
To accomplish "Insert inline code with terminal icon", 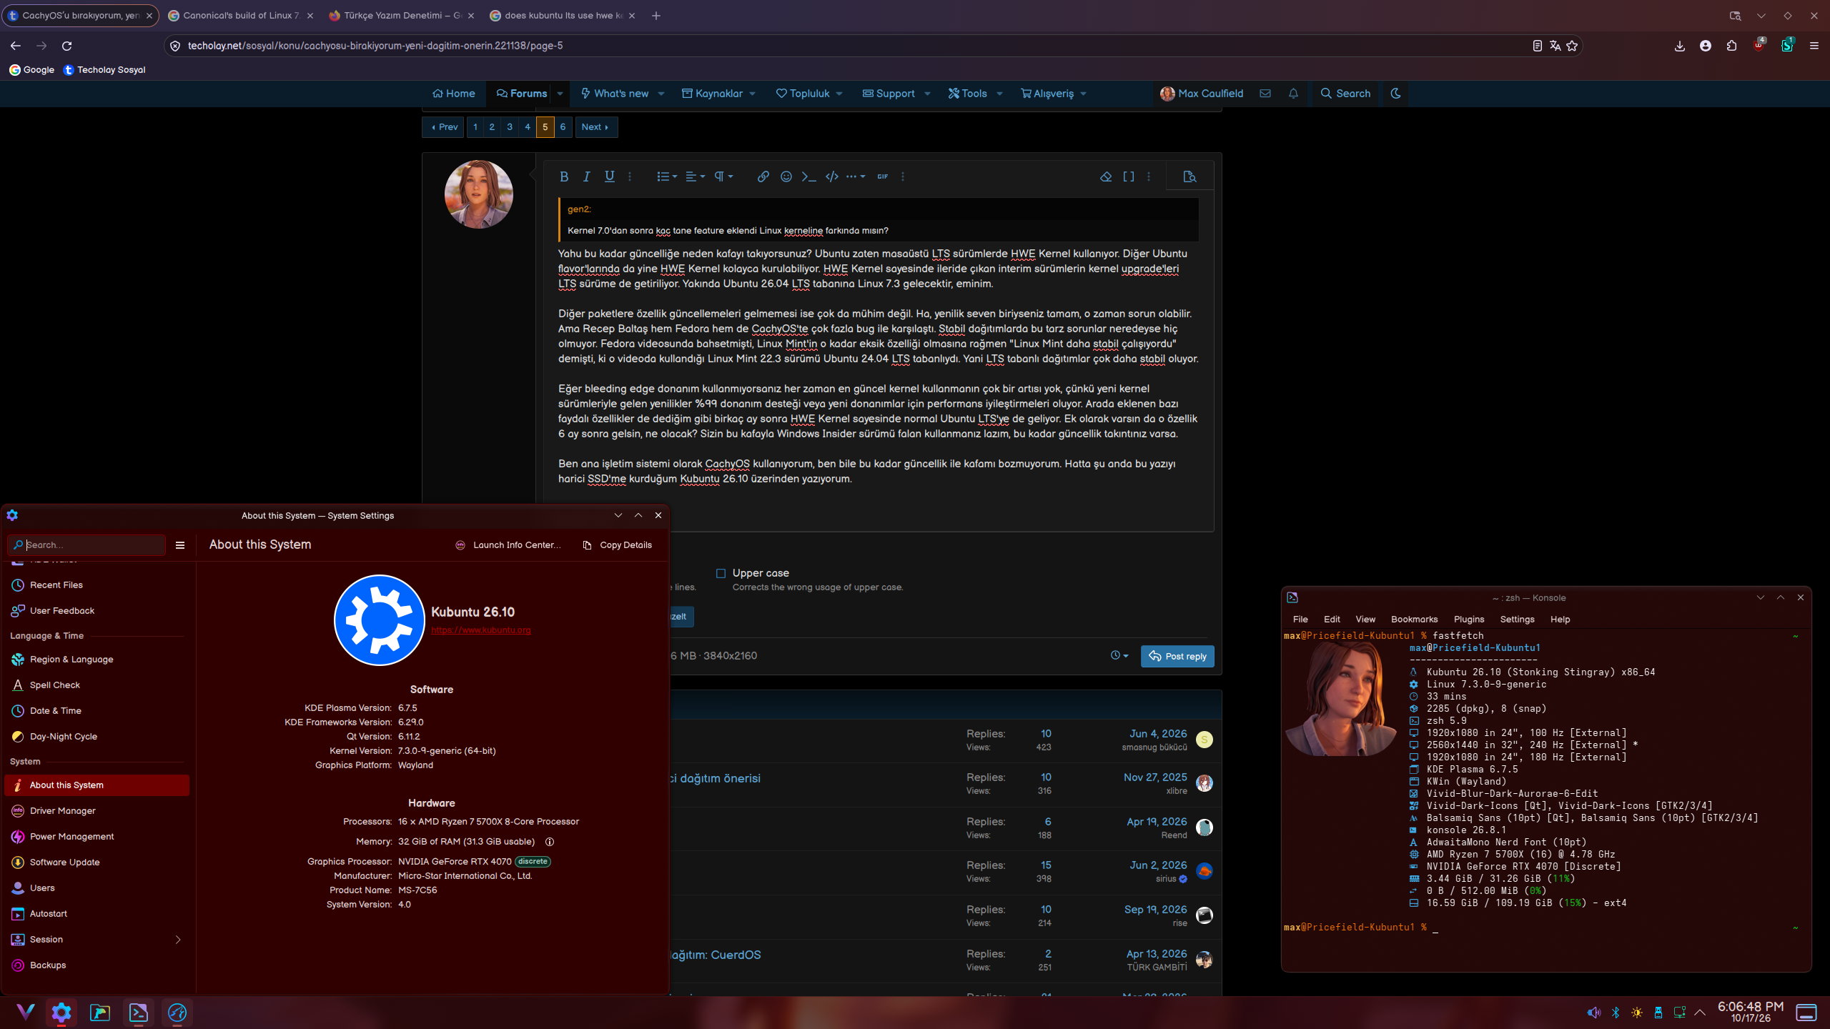I will coord(809,177).
